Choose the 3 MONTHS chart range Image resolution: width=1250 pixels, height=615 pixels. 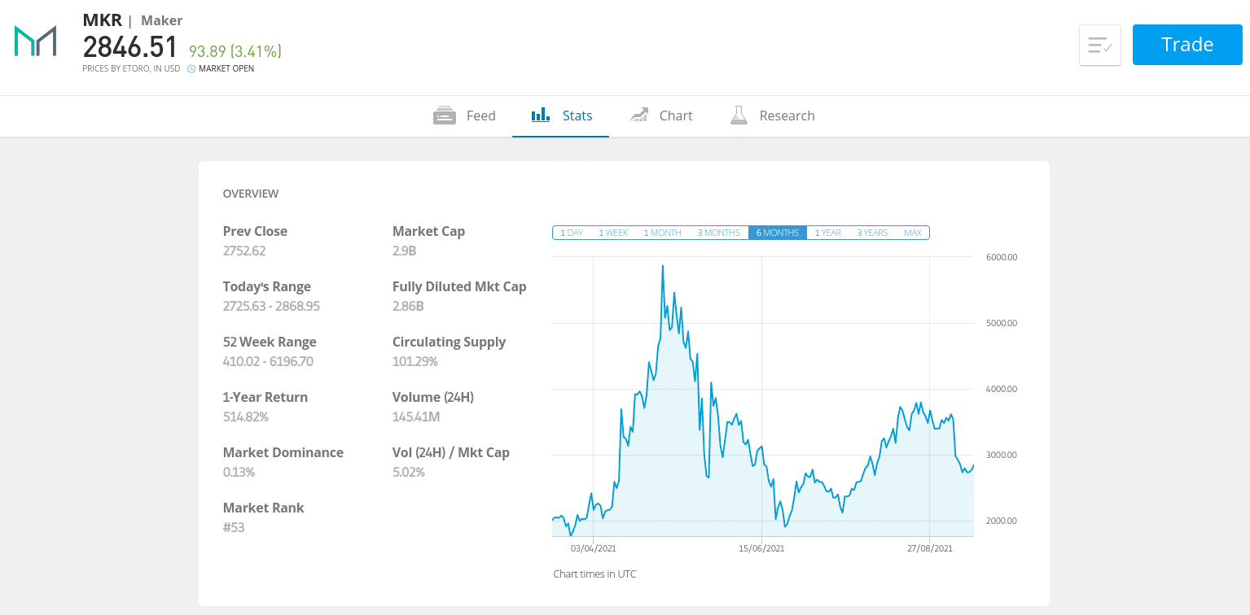tap(718, 233)
